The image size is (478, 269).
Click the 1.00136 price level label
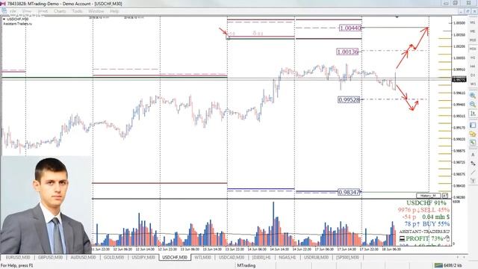tap(347, 52)
